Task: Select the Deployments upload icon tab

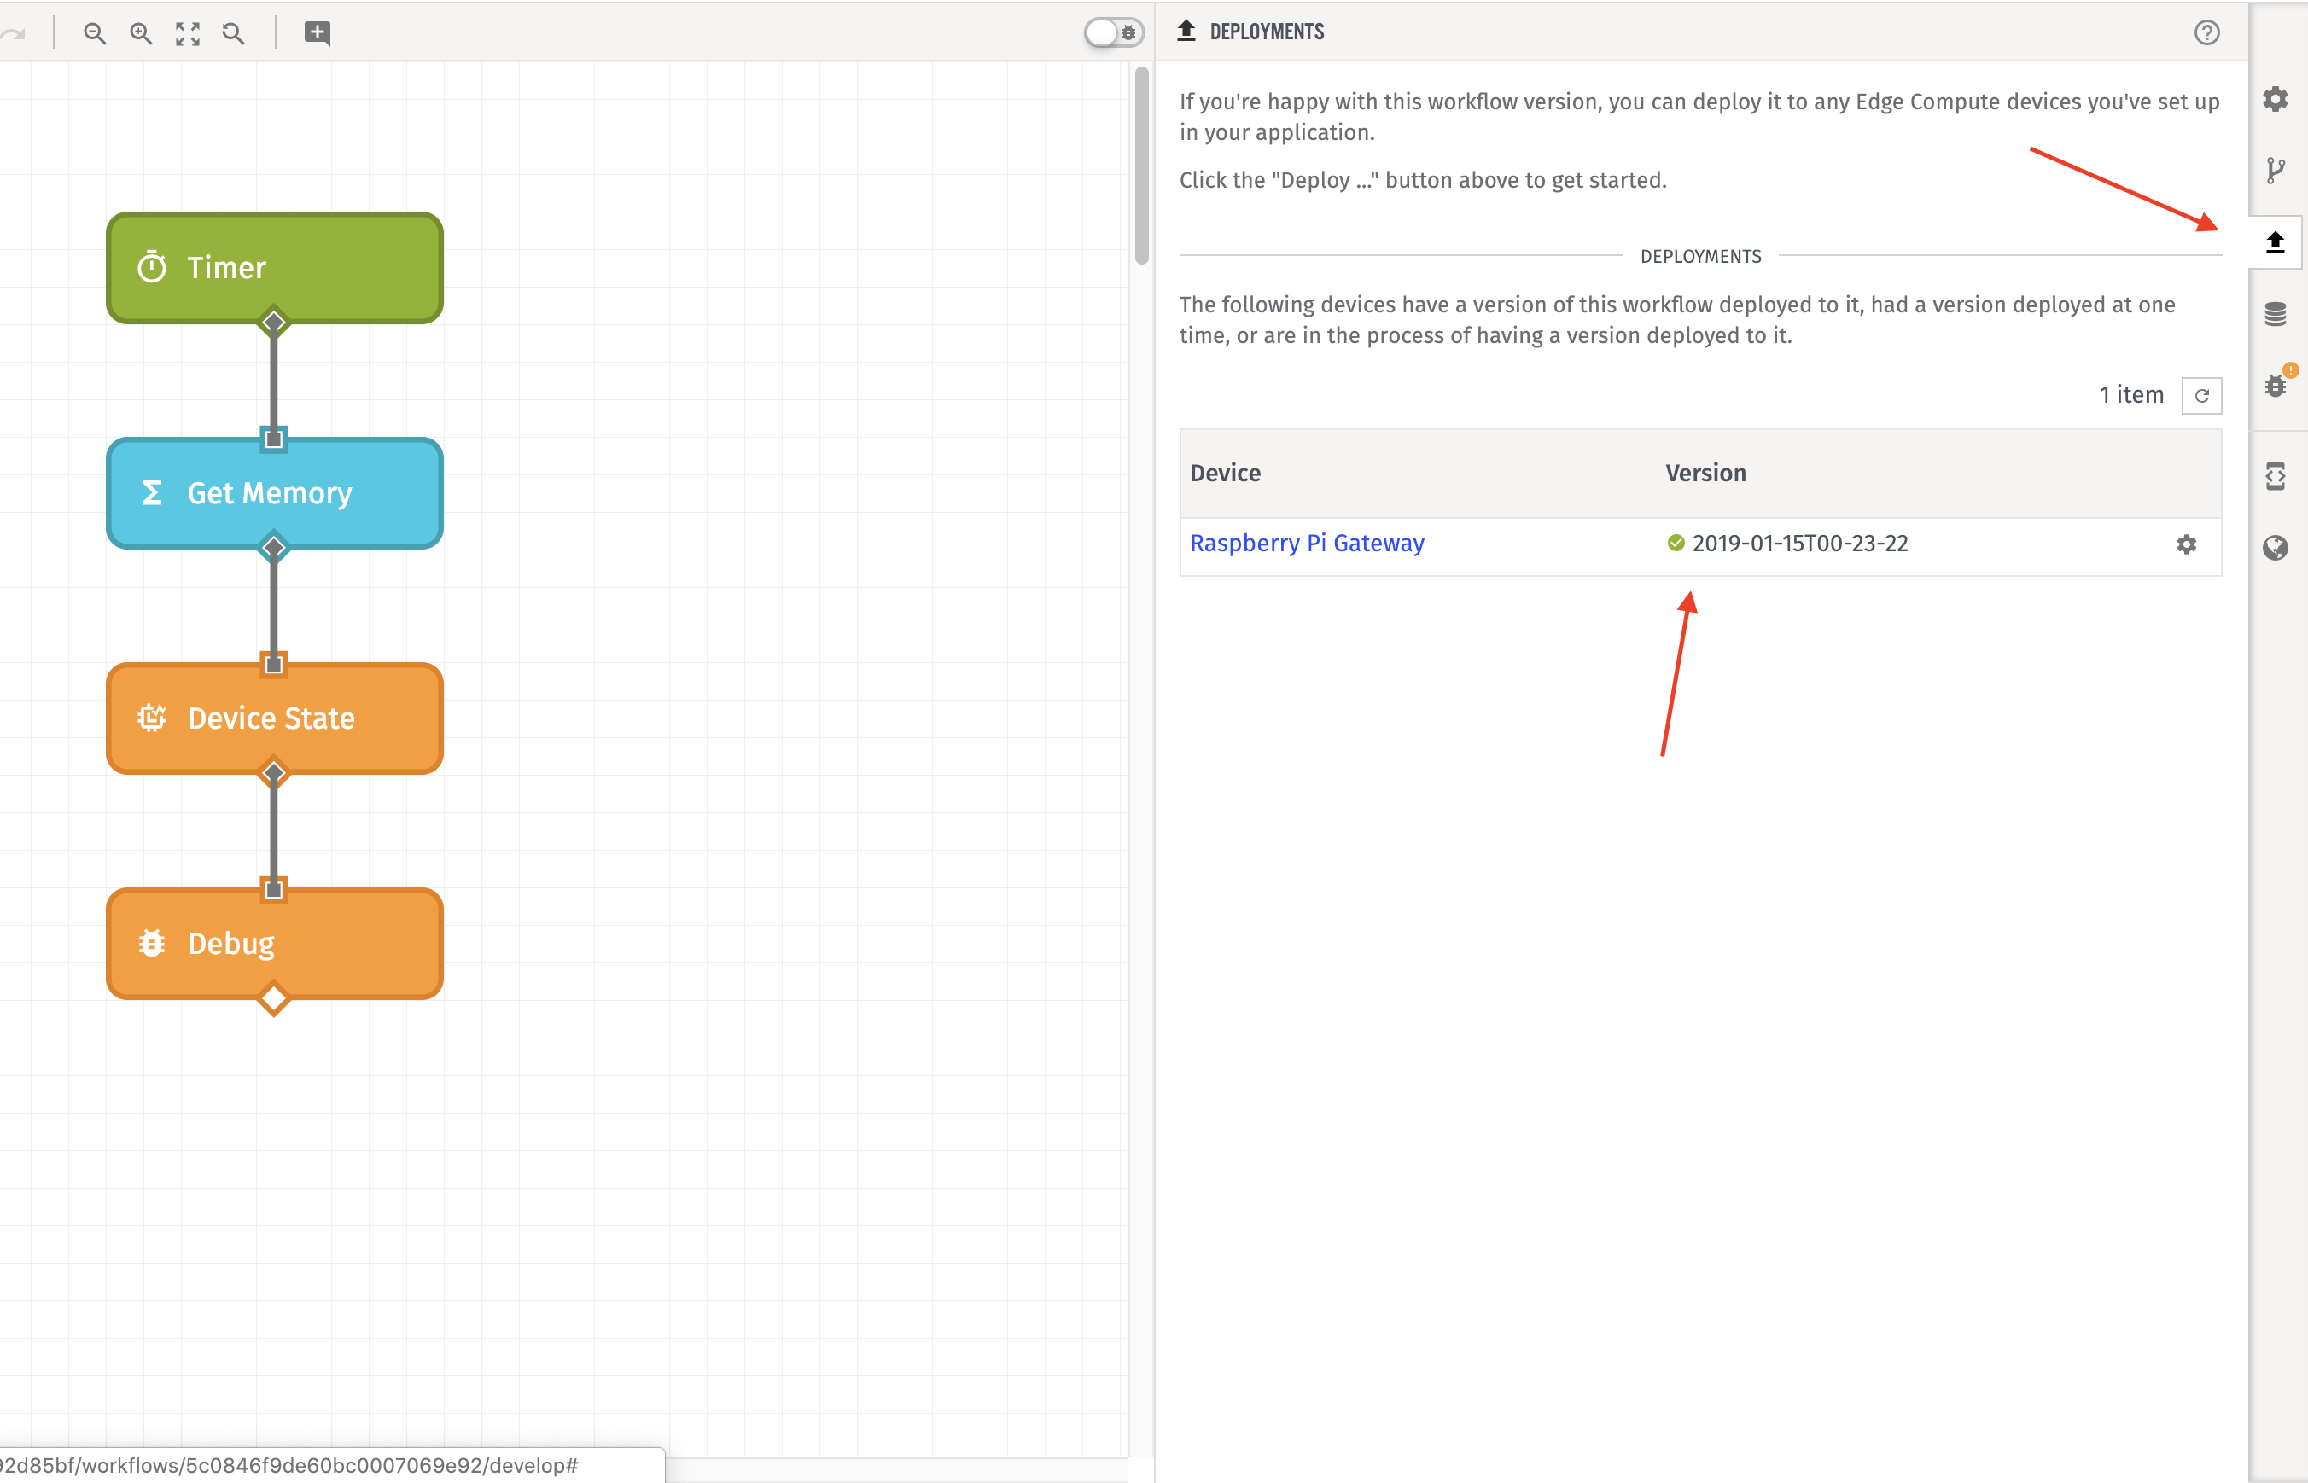Action: [2276, 241]
